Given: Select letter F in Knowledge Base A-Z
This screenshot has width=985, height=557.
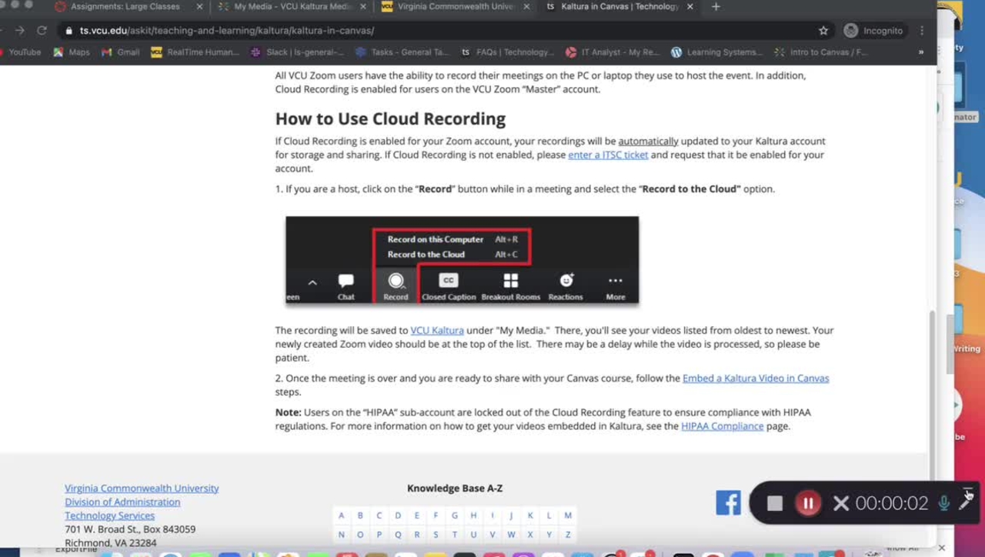Looking at the screenshot, I should [436, 515].
